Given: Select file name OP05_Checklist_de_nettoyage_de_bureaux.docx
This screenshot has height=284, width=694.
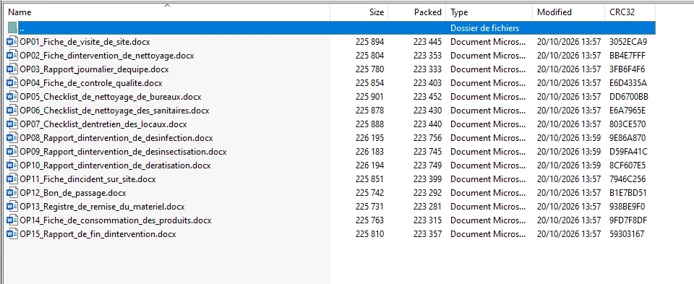Looking at the screenshot, I should (110, 97).
